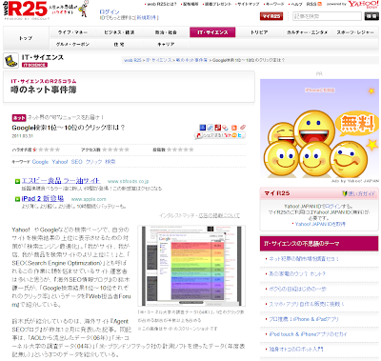381x361 pixels.
Task: Open the トリビア navigation tab
Action: (x=259, y=32)
